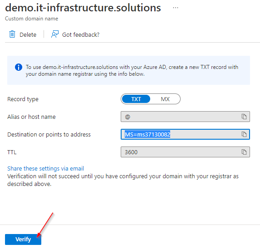Open the ellipsis more options menu
The width and height of the screenshot is (260, 249).
(176, 8)
